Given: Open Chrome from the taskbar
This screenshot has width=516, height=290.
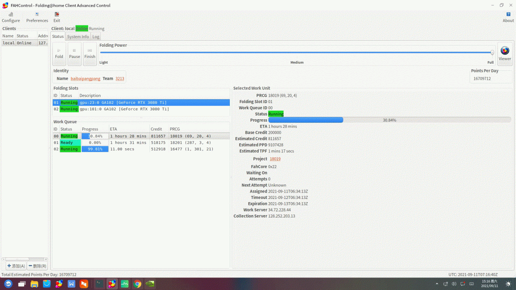Looking at the screenshot, I should coord(137,284).
